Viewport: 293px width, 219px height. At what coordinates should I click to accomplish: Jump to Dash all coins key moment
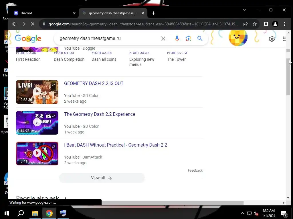point(104,59)
